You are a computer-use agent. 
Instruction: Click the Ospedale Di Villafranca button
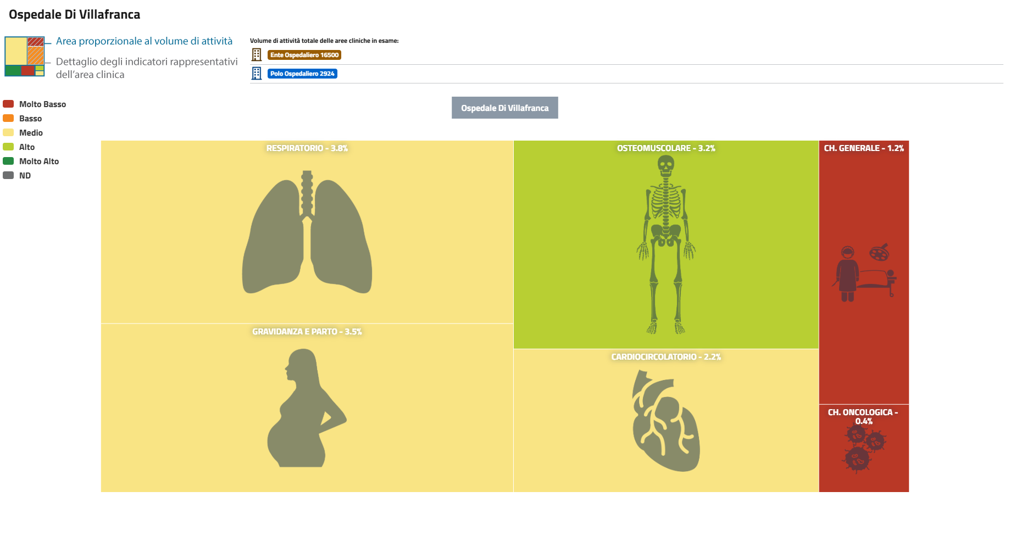(x=504, y=108)
